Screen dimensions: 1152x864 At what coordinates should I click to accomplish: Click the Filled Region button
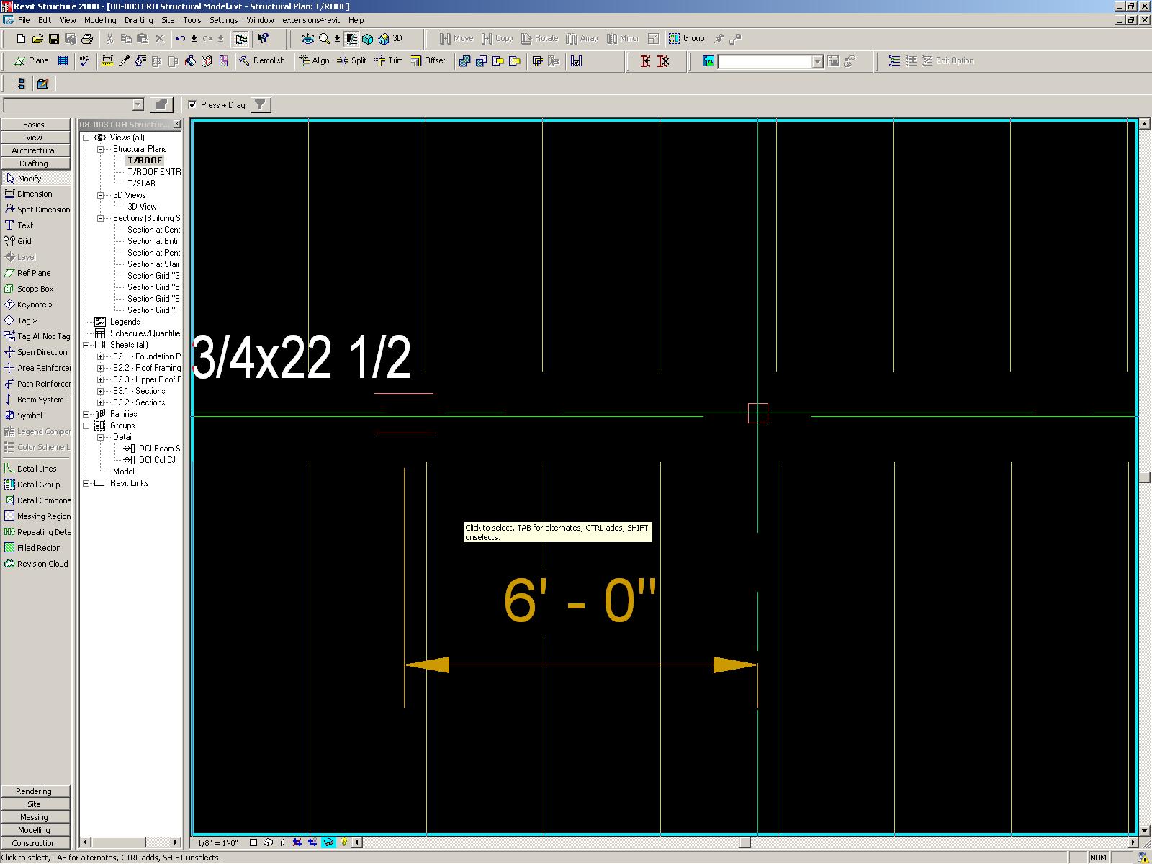click(x=38, y=548)
